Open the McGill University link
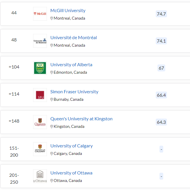This screenshot has height=190, width=190. click(68, 11)
